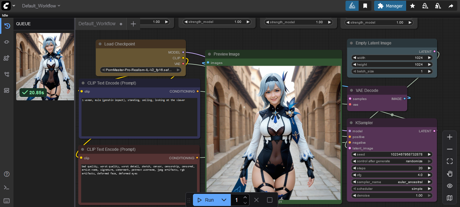Image resolution: width=460 pixels, height=207 pixels.
Task: Open the generated image thumbnail in queue
Action: pos(45,64)
